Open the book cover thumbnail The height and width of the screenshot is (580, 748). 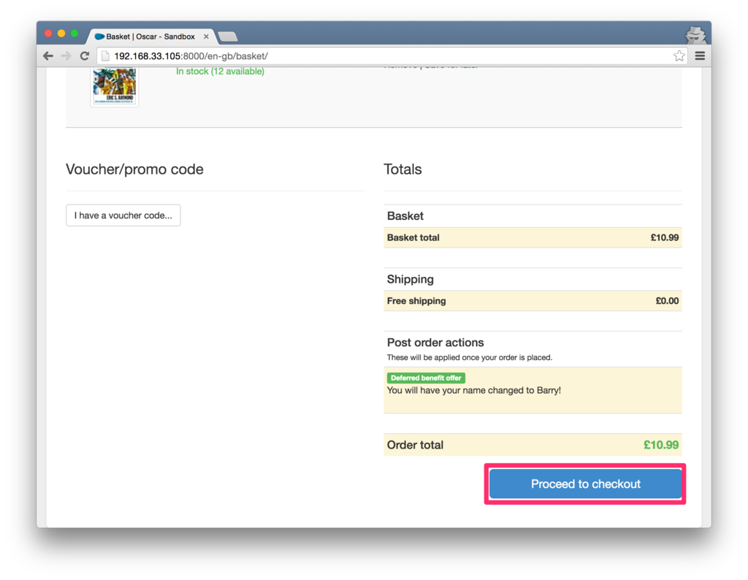[115, 87]
